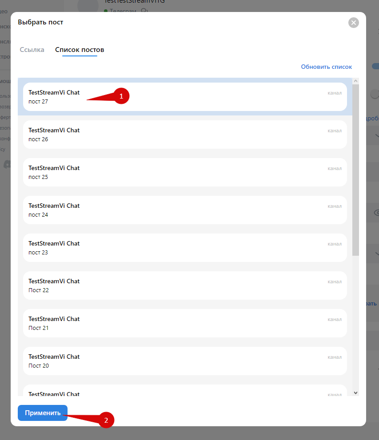
Task: Switch to the Ссылка tab
Action: [32, 50]
